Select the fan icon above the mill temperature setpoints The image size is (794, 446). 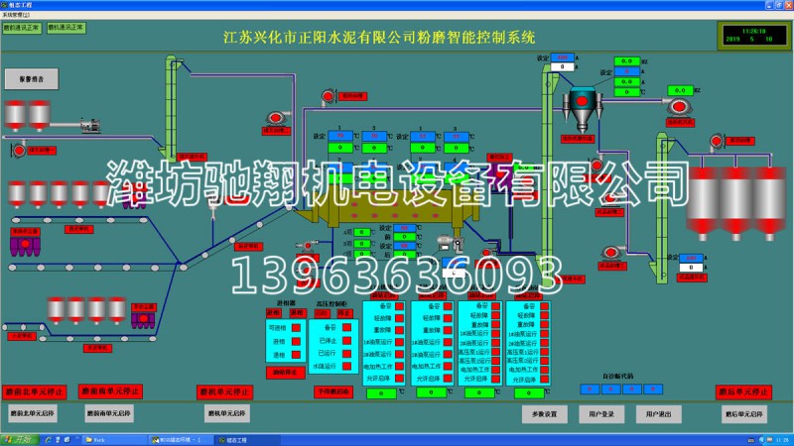[328, 96]
